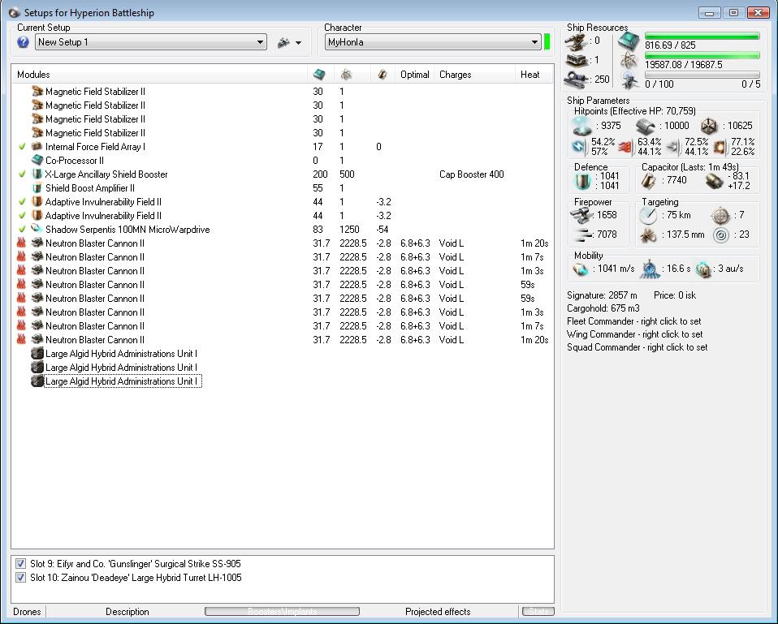Viewport: 778px width, 624px height.
Task: Select X-Large Ancillary Shield Booster icon
Action: 37,174
